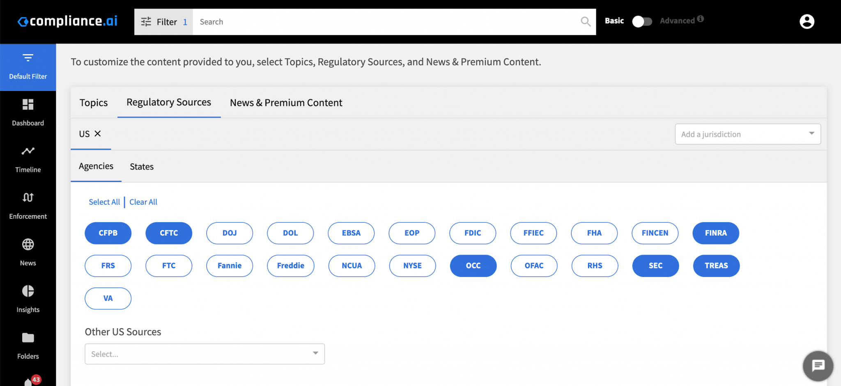The width and height of the screenshot is (841, 386).
Task: Select the DOL agency
Action: [x=290, y=233]
